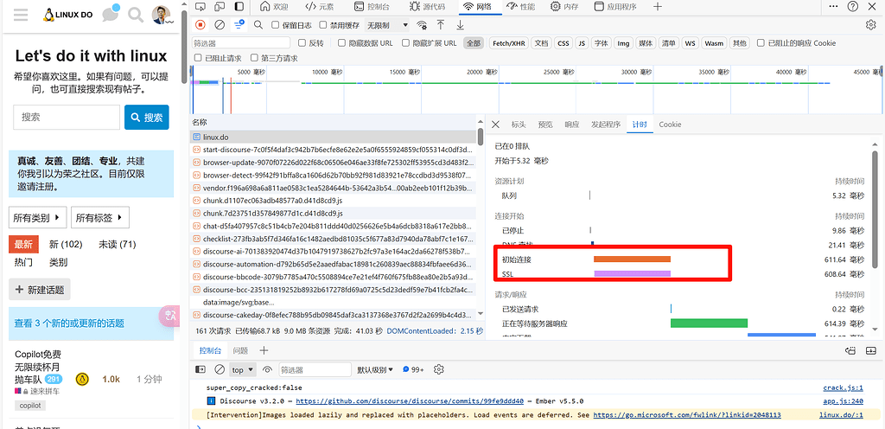Image resolution: width=885 pixels, height=429 pixels.
Task: Open the 默认级别 log level dropdown
Action: click(x=375, y=369)
